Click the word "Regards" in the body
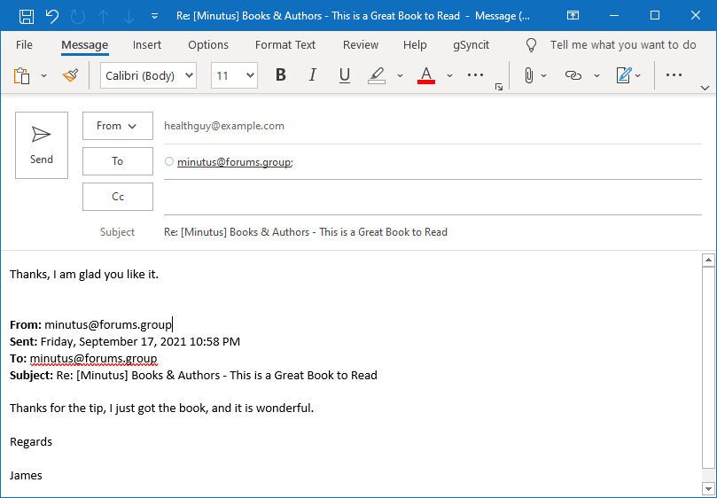Screen dimensions: 717x498 point(31,442)
